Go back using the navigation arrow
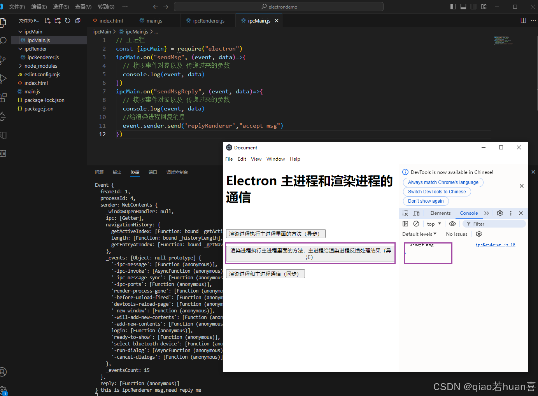538x396 pixels. [x=156, y=7]
